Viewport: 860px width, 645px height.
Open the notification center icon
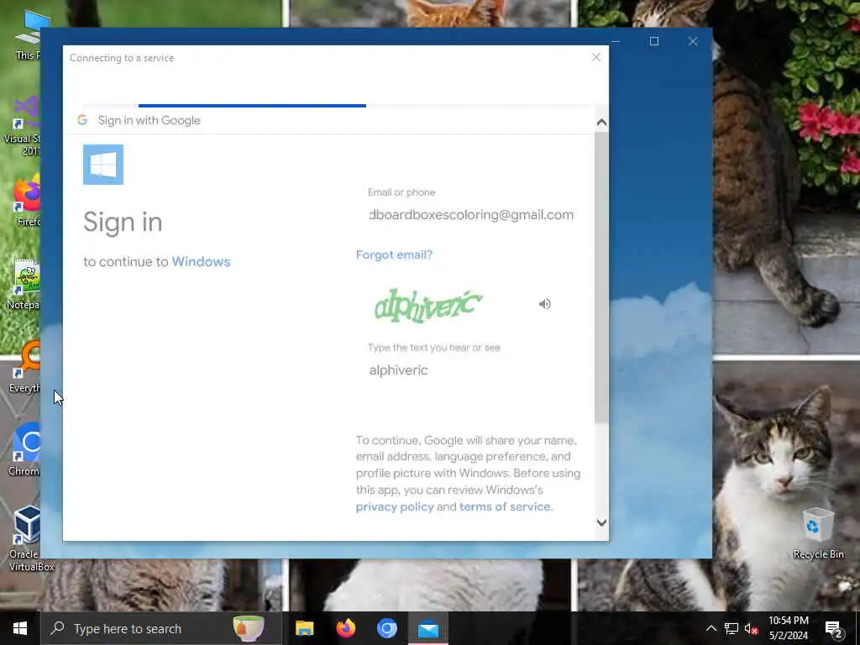pyautogui.click(x=834, y=629)
